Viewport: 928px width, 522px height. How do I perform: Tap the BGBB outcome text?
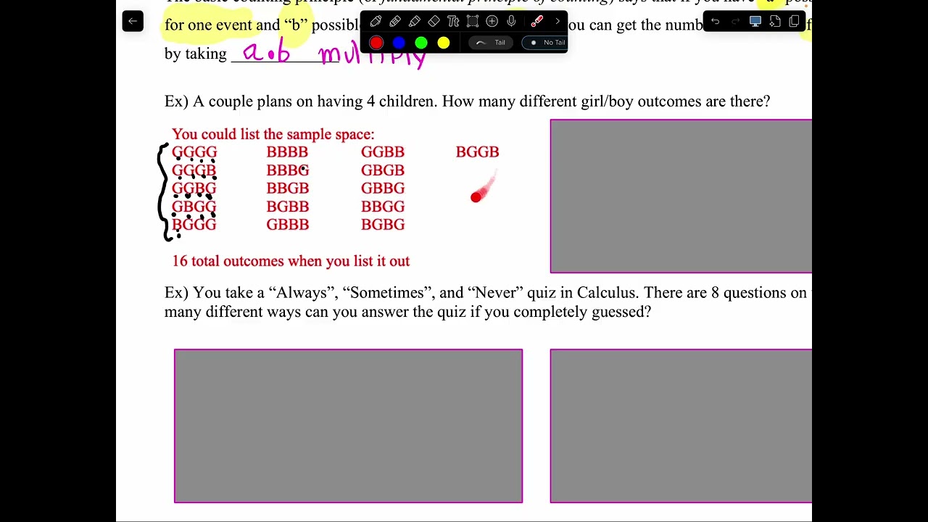[x=288, y=207]
